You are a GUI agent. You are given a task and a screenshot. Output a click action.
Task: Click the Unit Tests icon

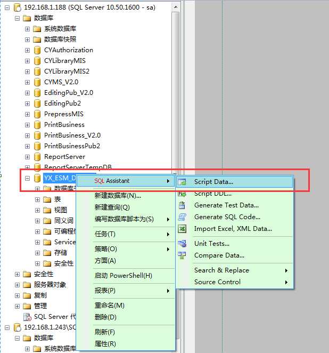182,244
